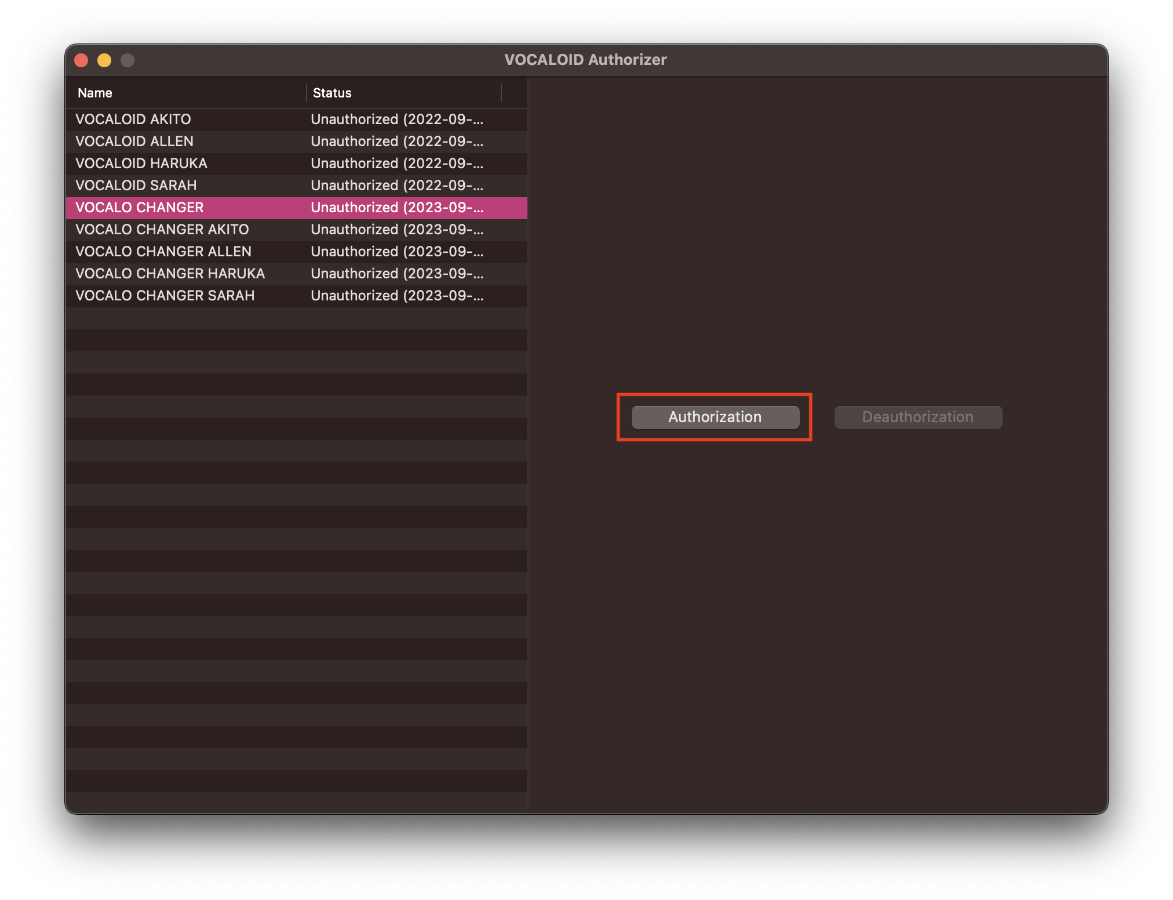Click the column divider between Name and Status
Viewport: 1173px width, 900px height.
pos(307,93)
